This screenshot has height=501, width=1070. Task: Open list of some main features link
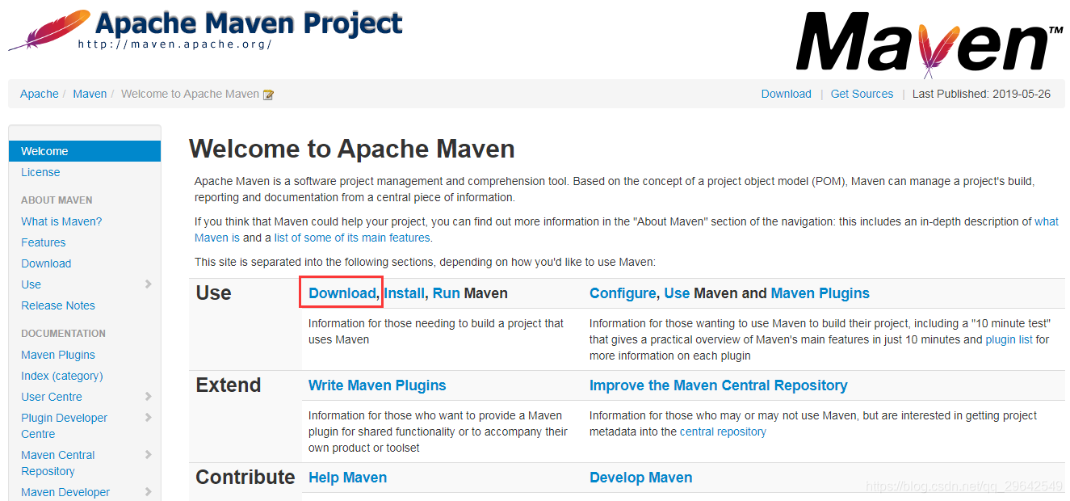(x=353, y=238)
